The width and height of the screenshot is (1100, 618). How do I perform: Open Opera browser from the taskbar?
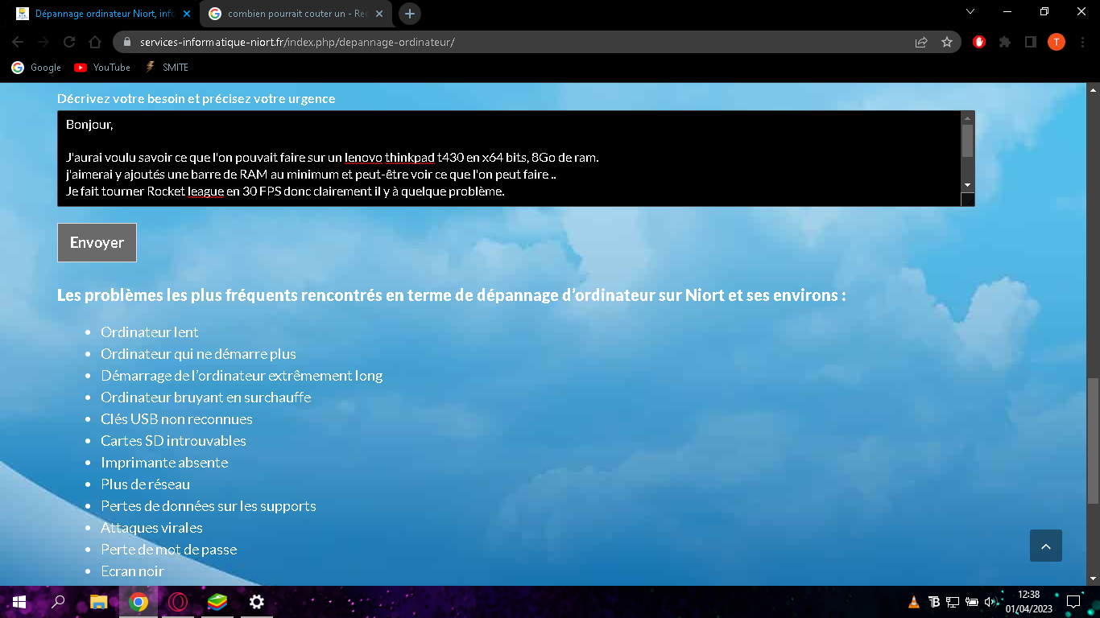[178, 602]
